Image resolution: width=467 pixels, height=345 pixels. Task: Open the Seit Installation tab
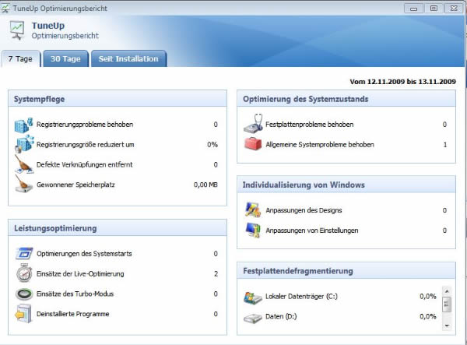coord(128,59)
